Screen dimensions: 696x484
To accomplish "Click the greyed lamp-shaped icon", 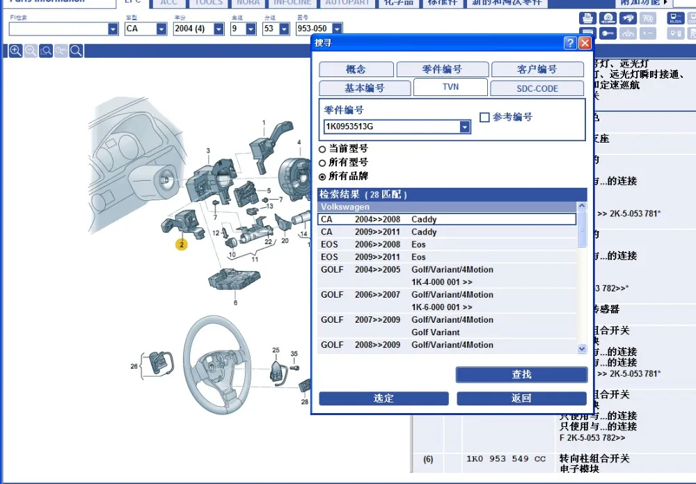I will point(628,33).
